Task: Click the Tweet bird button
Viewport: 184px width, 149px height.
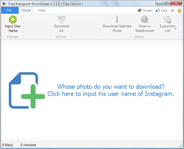Action: click(x=144, y=11)
